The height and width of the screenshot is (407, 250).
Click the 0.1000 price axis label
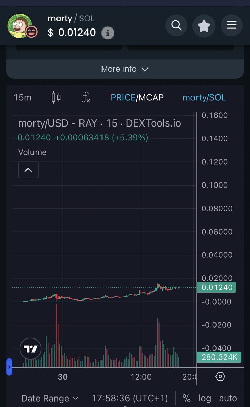pos(214,185)
